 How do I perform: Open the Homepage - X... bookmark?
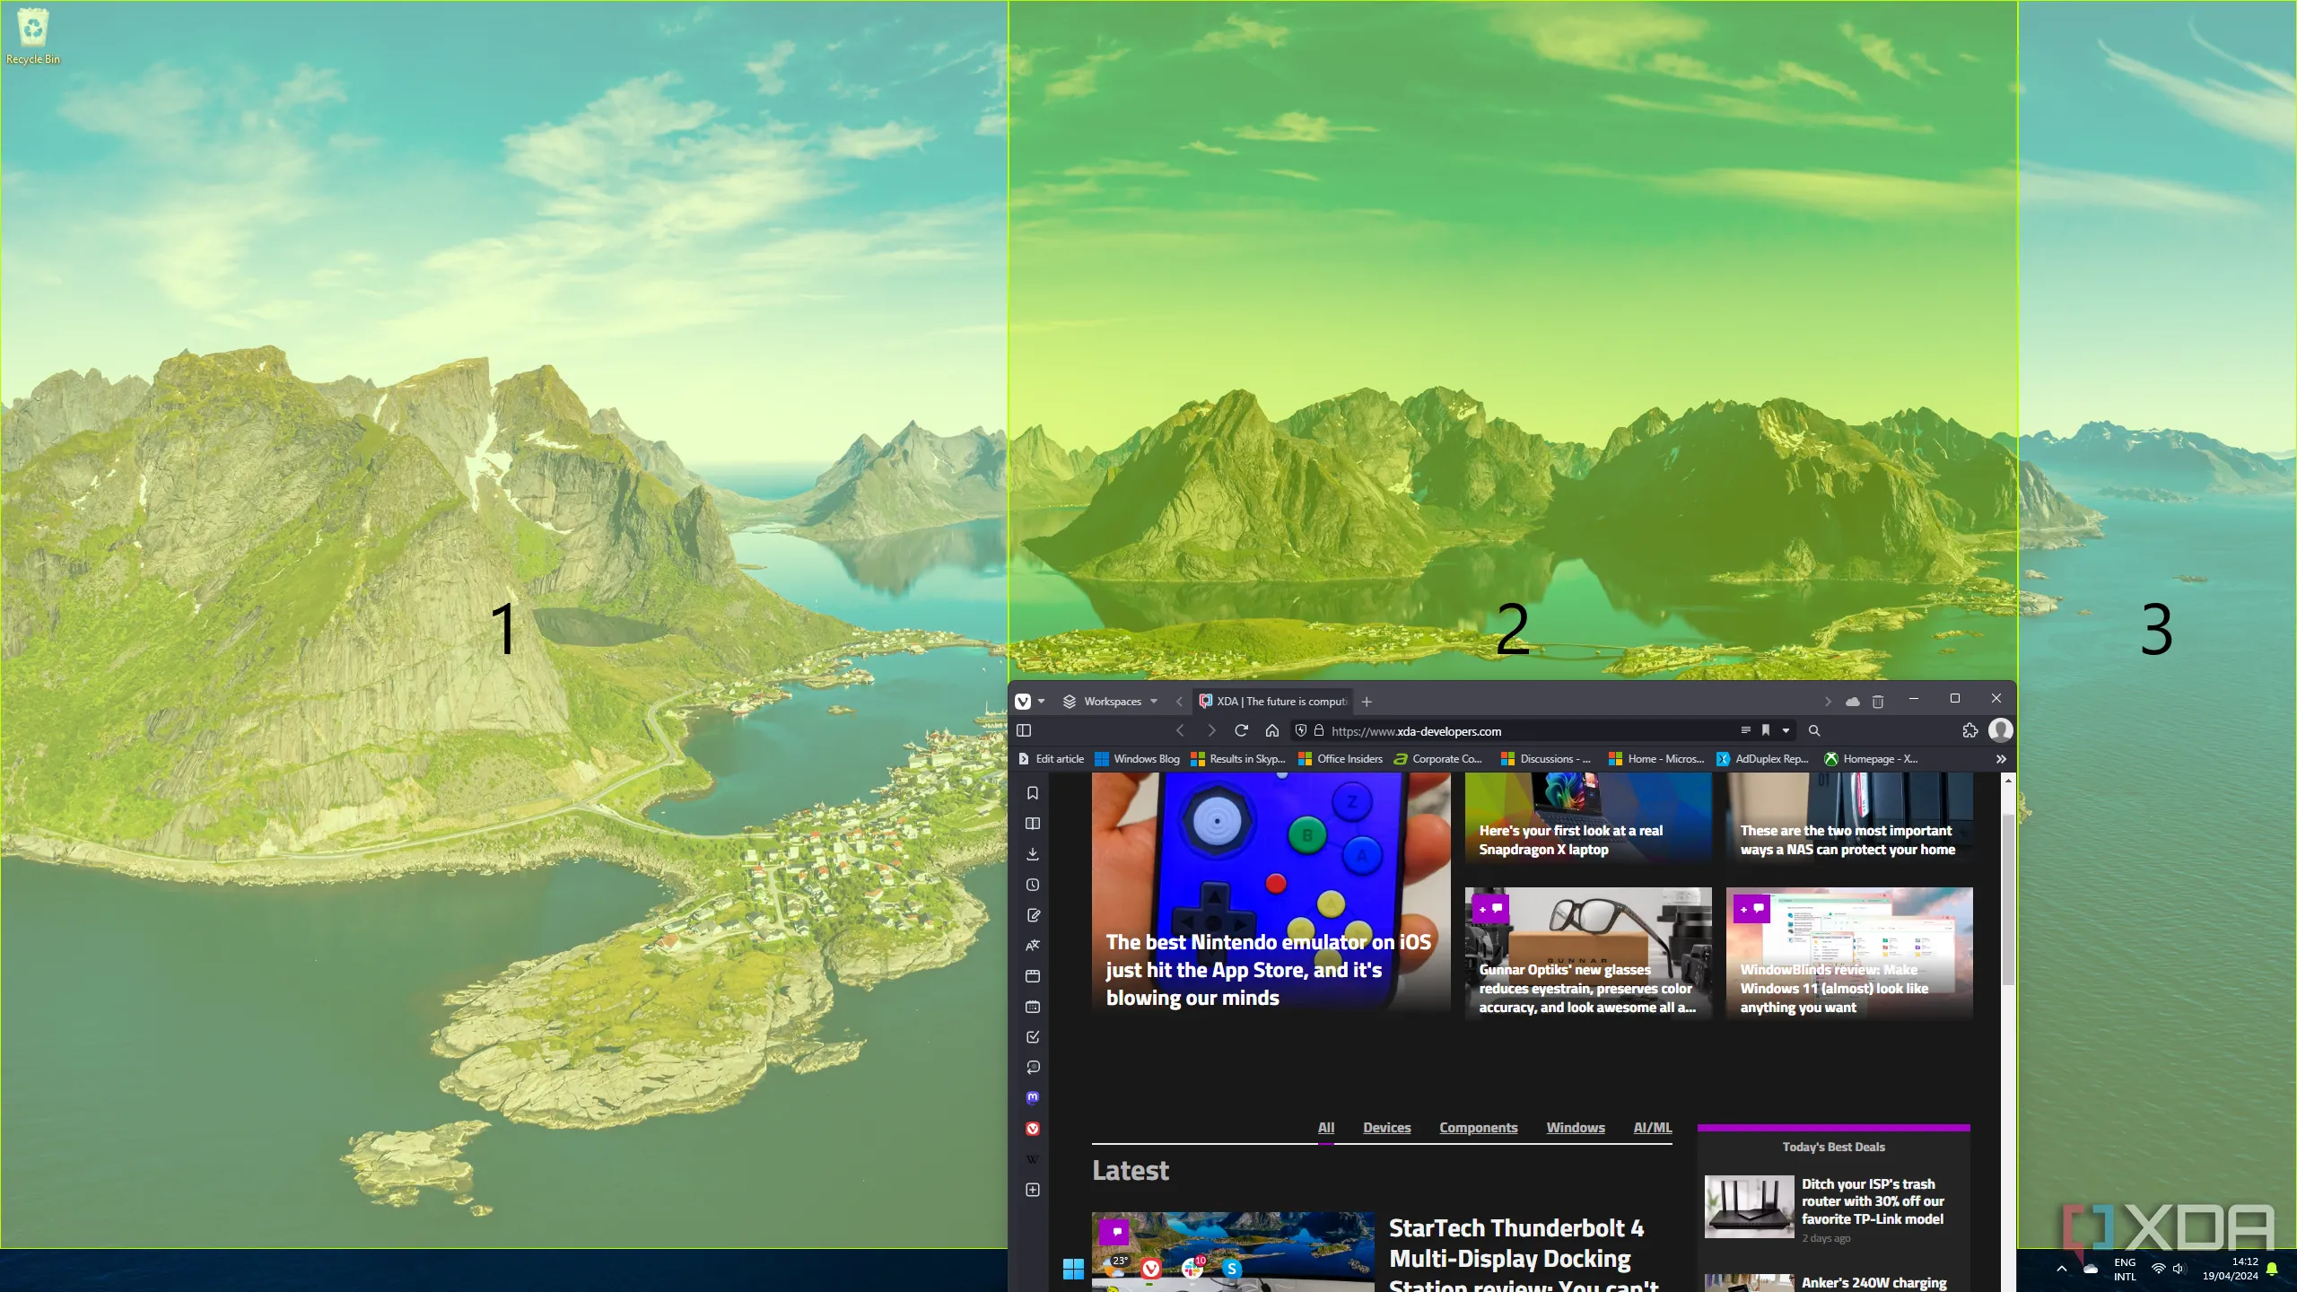pos(1871,759)
